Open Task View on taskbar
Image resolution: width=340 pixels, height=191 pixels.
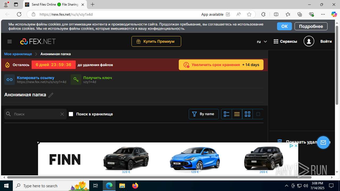coord(96,186)
